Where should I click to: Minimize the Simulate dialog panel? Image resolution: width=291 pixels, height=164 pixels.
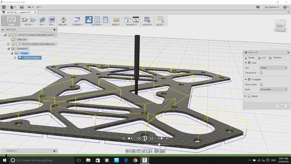coord(288,52)
